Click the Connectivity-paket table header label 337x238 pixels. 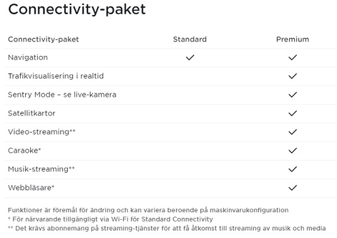point(43,40)
